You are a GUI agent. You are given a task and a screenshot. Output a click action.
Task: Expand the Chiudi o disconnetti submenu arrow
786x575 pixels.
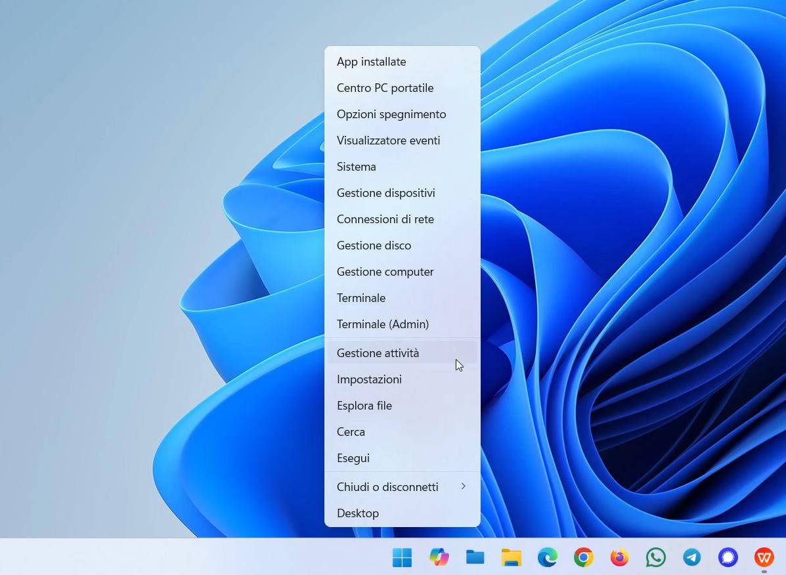463,486
